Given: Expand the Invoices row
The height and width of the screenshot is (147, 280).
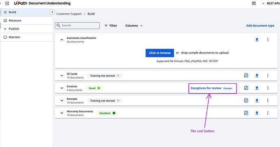Looking at the screenshot, I should (62, 88).
